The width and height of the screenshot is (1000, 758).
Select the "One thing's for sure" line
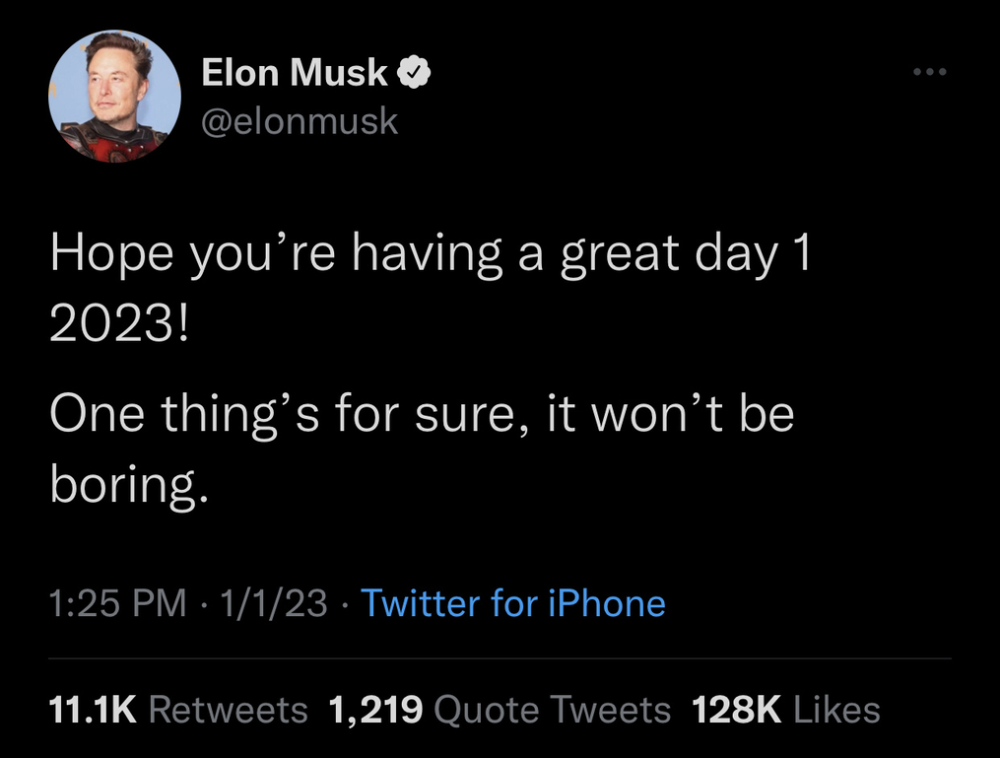(282, 414)
